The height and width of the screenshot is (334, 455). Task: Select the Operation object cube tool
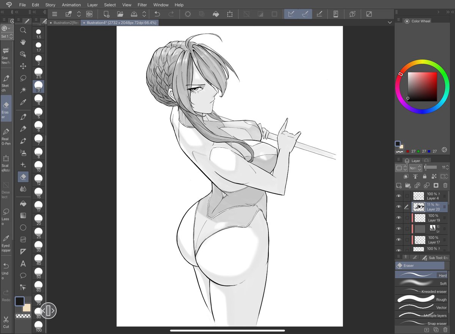tap(23, 54)
